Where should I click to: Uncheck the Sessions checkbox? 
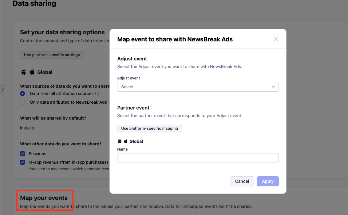[x=22, y=154]
